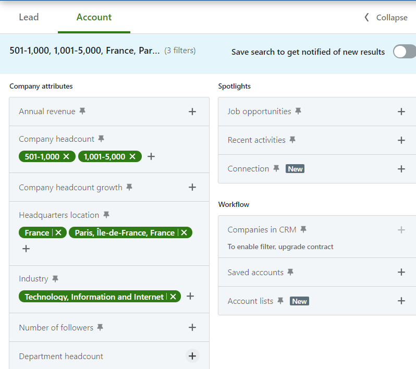Select the Account tab
Screen dimensions: 416x369
coord(94,17)
